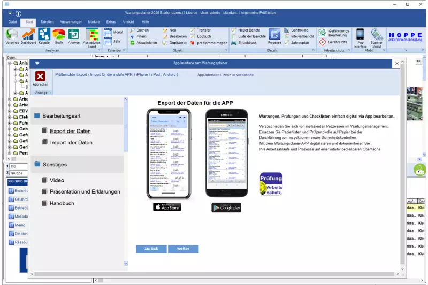Switch to the Auswertungen ribbon tab
The image size is (428, 285).
71,22
